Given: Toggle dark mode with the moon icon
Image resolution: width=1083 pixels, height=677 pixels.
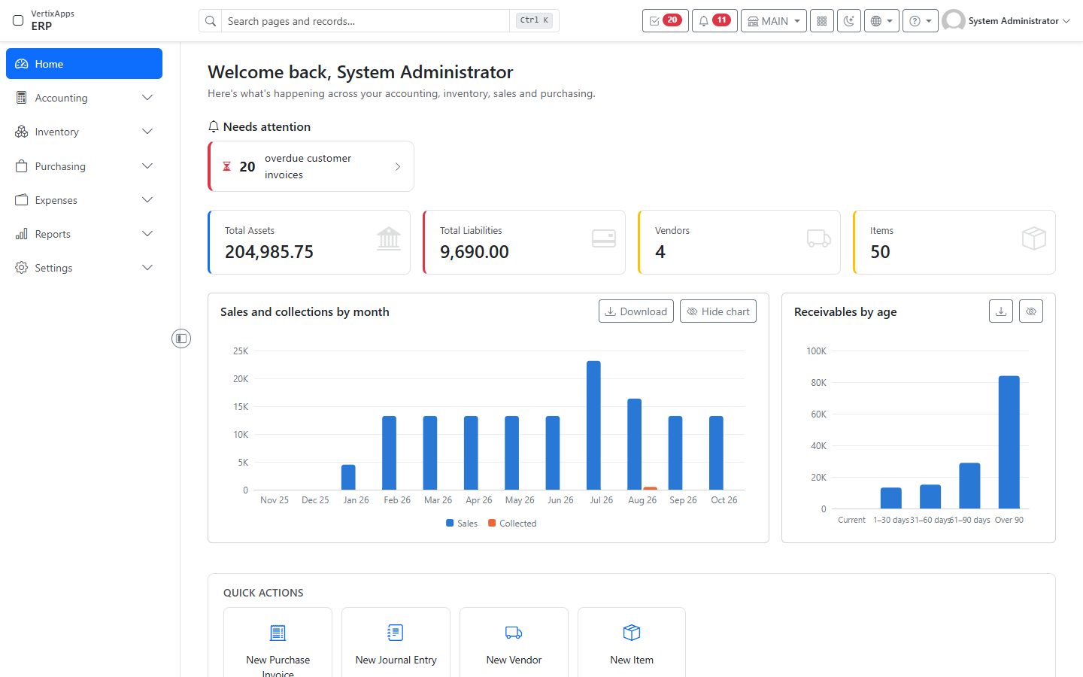Looking at the screenshot, I should click(x=849, y=21).
